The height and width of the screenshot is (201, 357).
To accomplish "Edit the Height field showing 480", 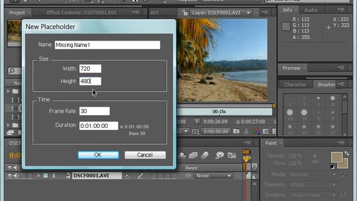I will point(90,81).
